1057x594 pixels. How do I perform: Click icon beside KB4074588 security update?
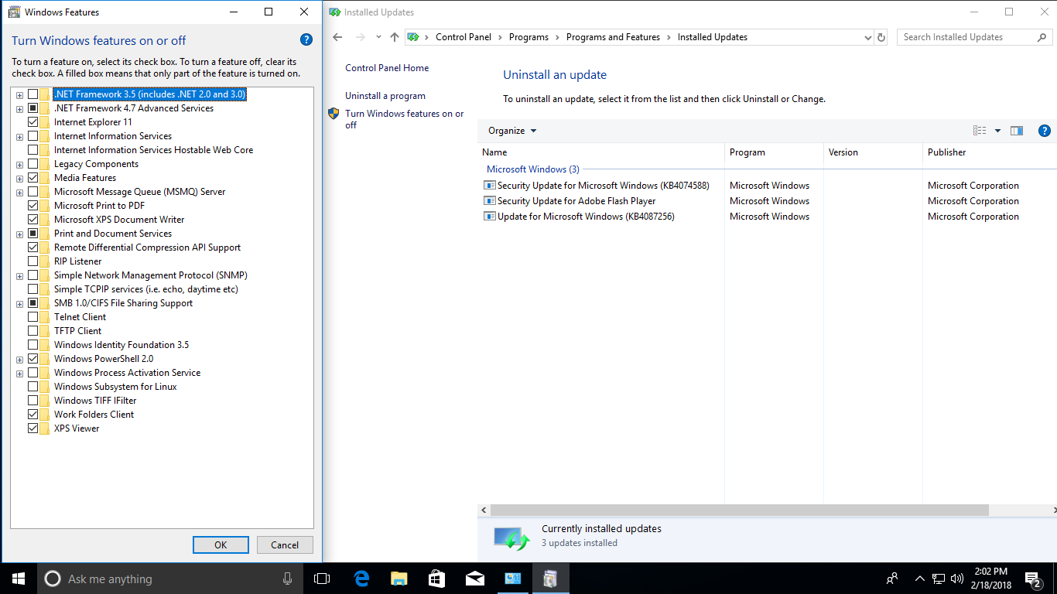click(489, 186)
